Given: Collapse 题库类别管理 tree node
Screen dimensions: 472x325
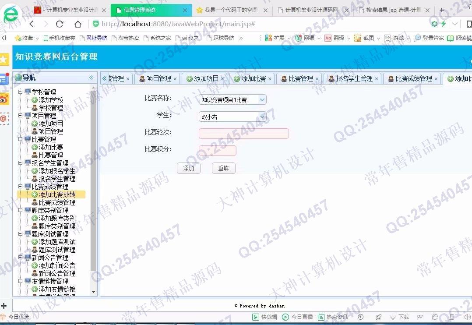Looking at the screenshot, I should click(21, 210).
